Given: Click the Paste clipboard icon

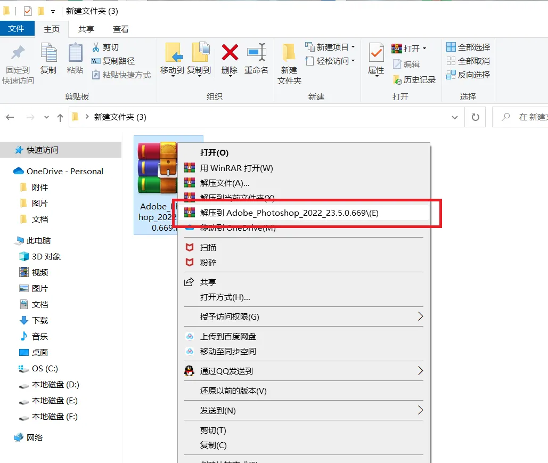Looking at the screenshot, I should (75, 53).
